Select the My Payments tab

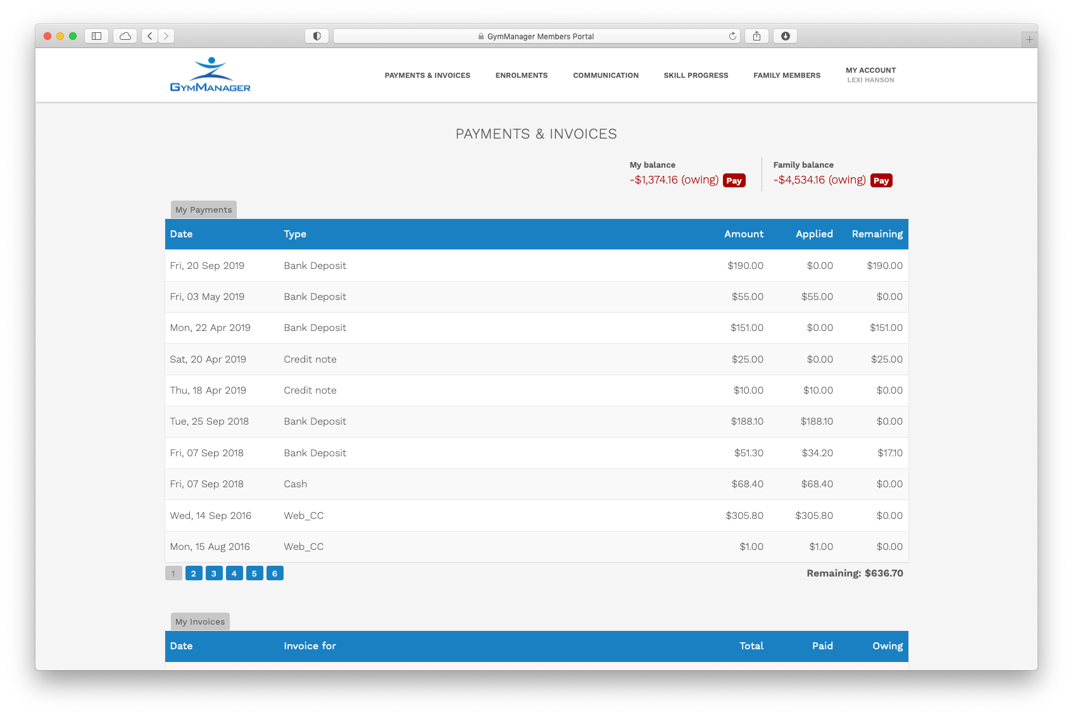(x=204, y=209)
